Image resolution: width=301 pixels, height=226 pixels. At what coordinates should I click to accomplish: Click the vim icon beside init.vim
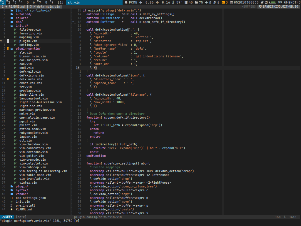pyautogui.click(x=12, y=202)
